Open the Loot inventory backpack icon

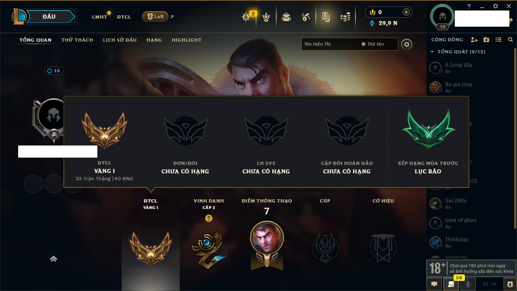point(286,17)
